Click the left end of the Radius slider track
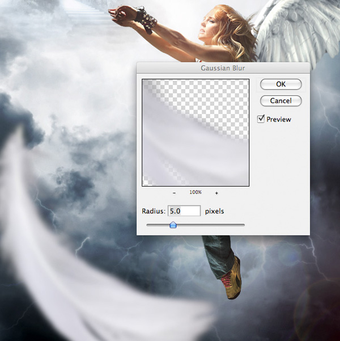Viewport: 340px width, 341px height. point(148,225)
